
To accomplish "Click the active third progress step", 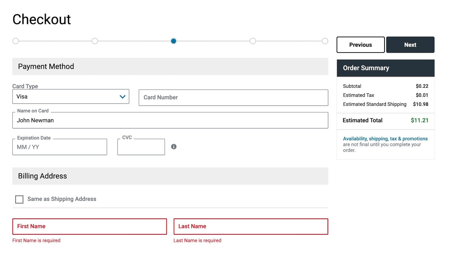I will click(173, 41).
